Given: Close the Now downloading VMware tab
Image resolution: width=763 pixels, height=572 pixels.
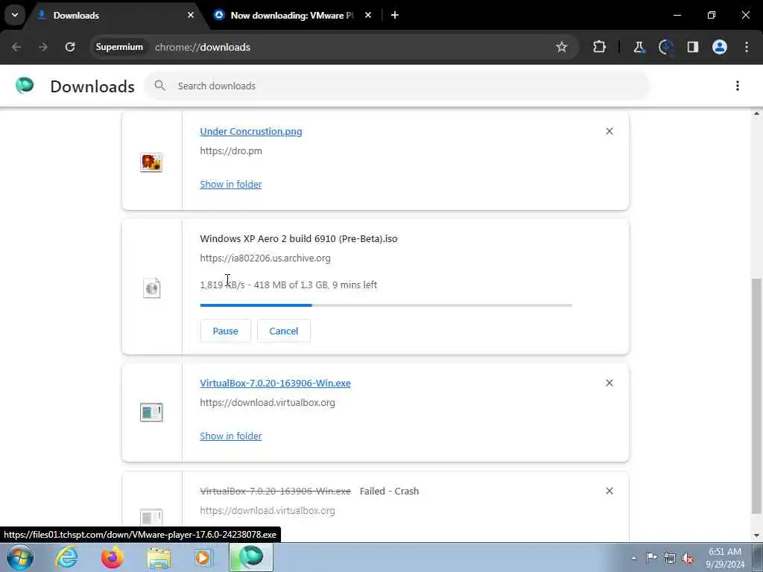Looking at the screenshot, I should click(x=368, y=15).
